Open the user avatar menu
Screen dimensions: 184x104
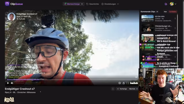tap(172, 4)
